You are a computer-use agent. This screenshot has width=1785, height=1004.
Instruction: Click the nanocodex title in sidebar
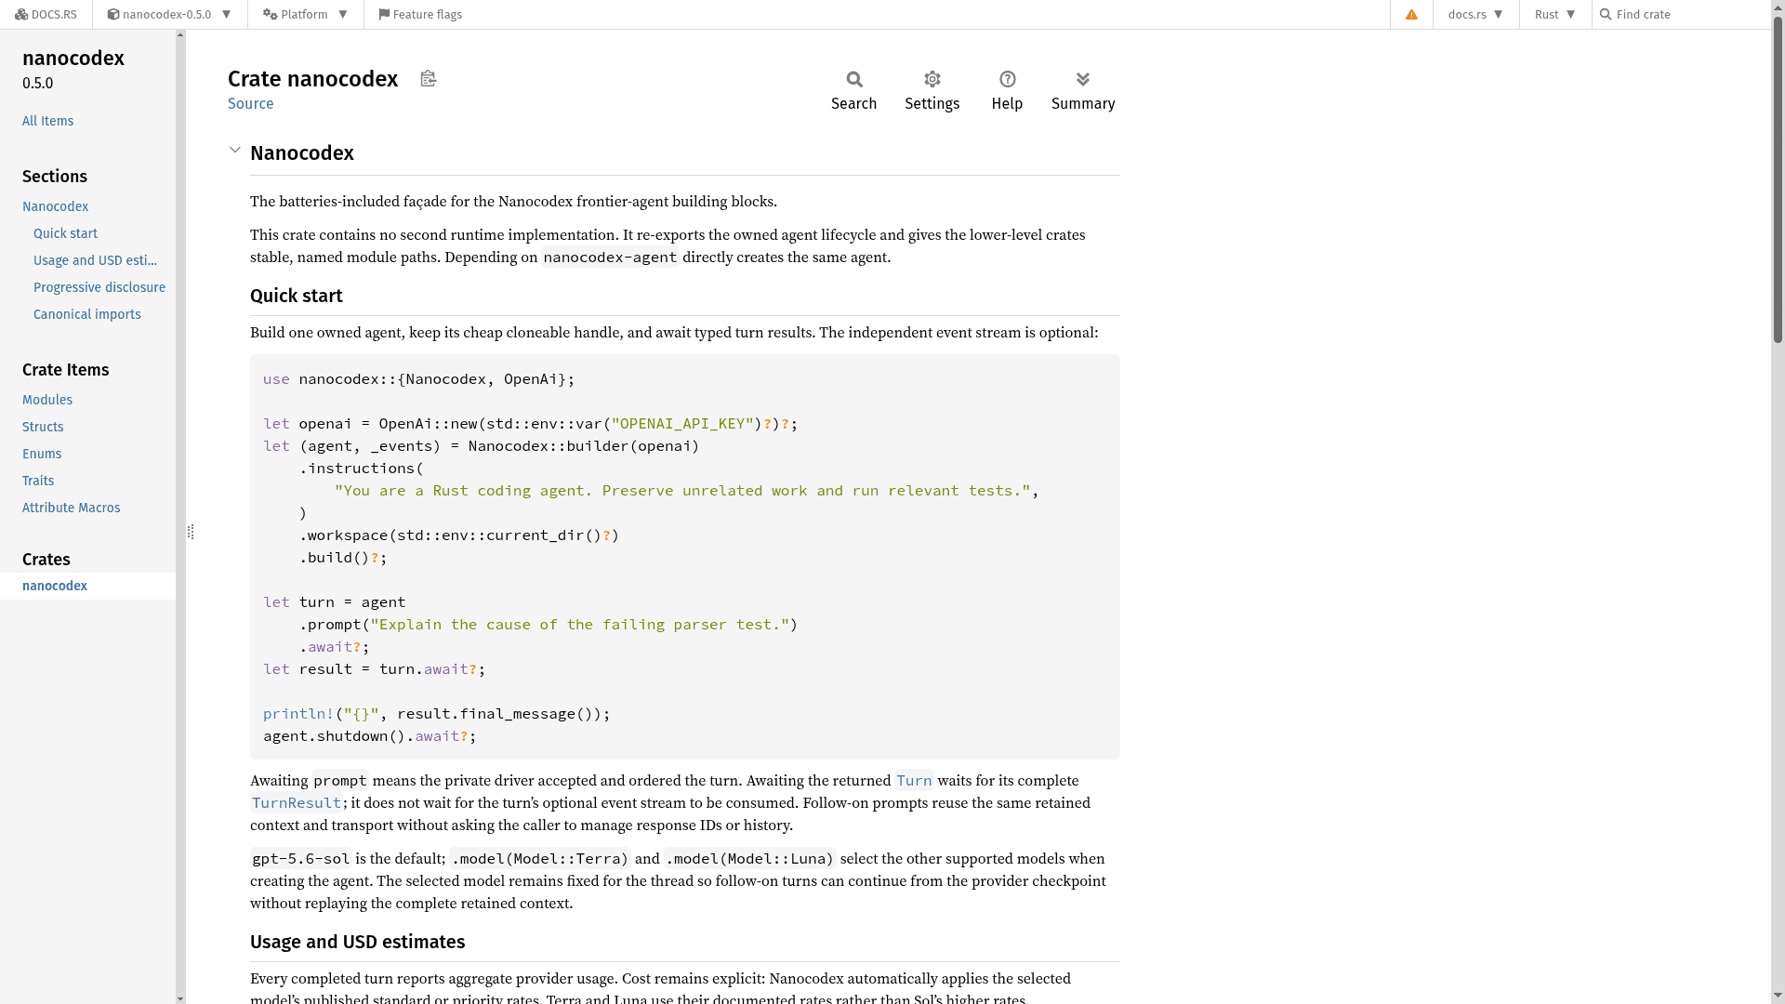point(73,58)
